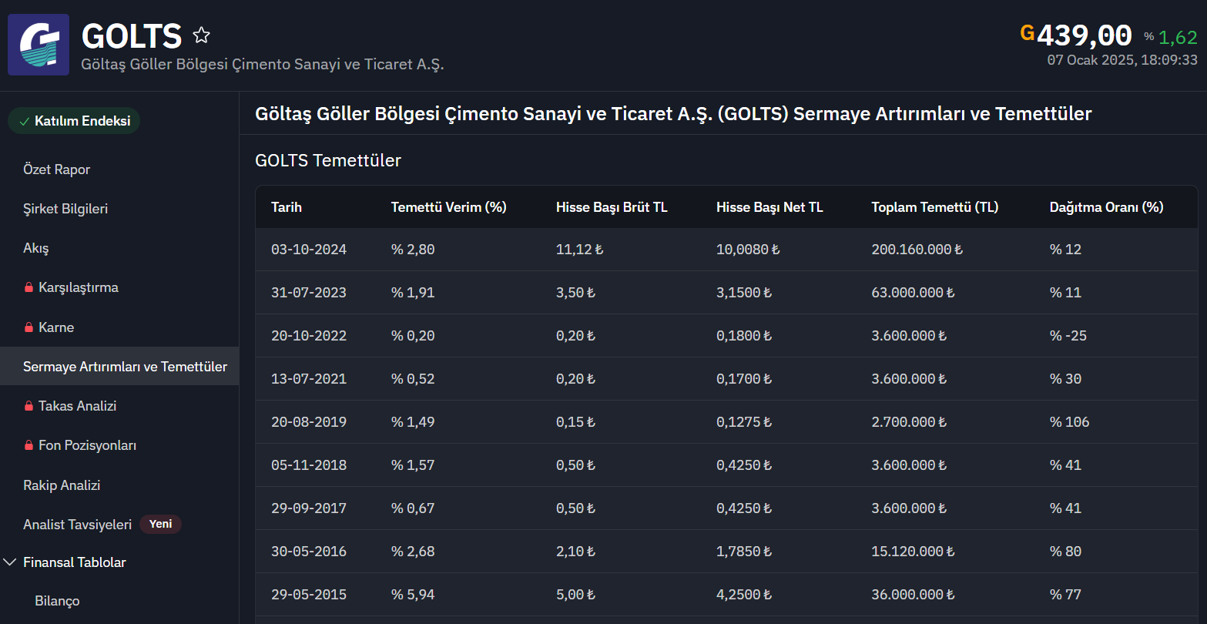1207x624 pixels.
Task: Click the % 80 payout ratio cell
Action: pyautogui.click(x=1065, y=552)
